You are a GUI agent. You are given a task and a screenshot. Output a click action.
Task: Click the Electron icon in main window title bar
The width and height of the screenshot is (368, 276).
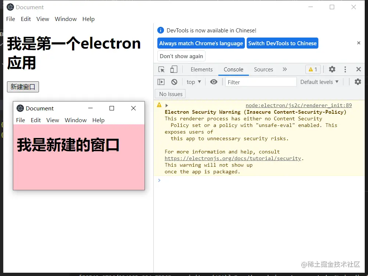[x=10, y=7]
